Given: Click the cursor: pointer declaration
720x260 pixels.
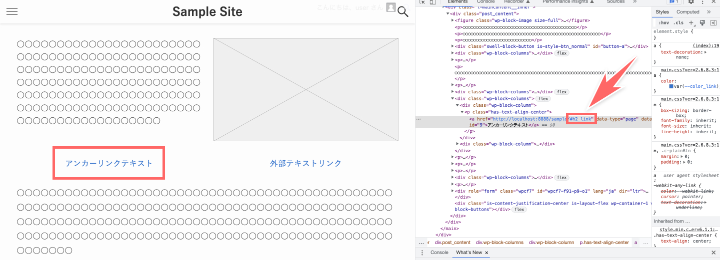Looking at the screenshot, I should (x=681, y=197).
